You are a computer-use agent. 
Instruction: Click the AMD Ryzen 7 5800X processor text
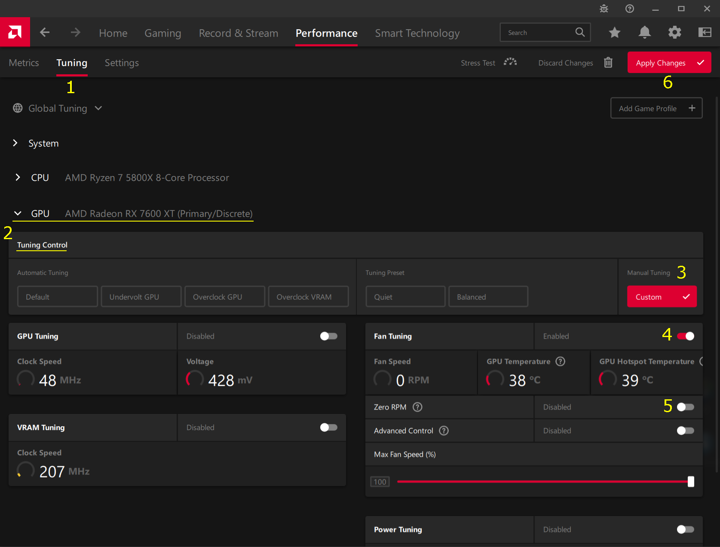147,178
